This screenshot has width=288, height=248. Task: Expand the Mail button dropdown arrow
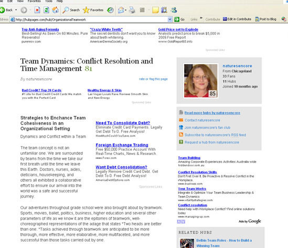point(125,10)
